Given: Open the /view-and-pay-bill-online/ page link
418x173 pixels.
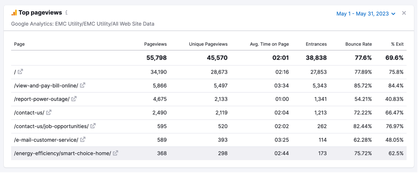Looking at the screenshot, I should click(46, 86).
